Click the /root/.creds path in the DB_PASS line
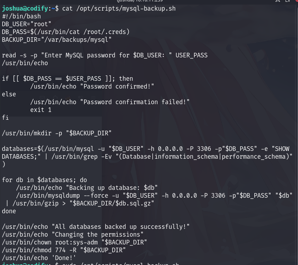This screenshot has height=265, width=298. click(x=105, y=32)
